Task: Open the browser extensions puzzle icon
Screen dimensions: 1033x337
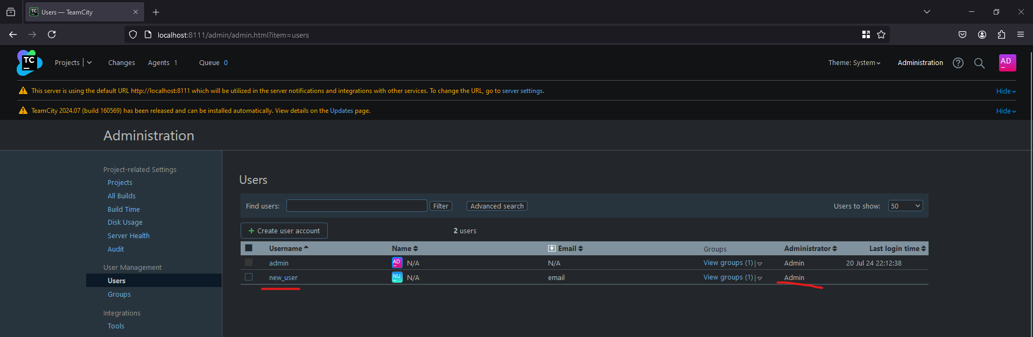Action: pos(1001,34)
